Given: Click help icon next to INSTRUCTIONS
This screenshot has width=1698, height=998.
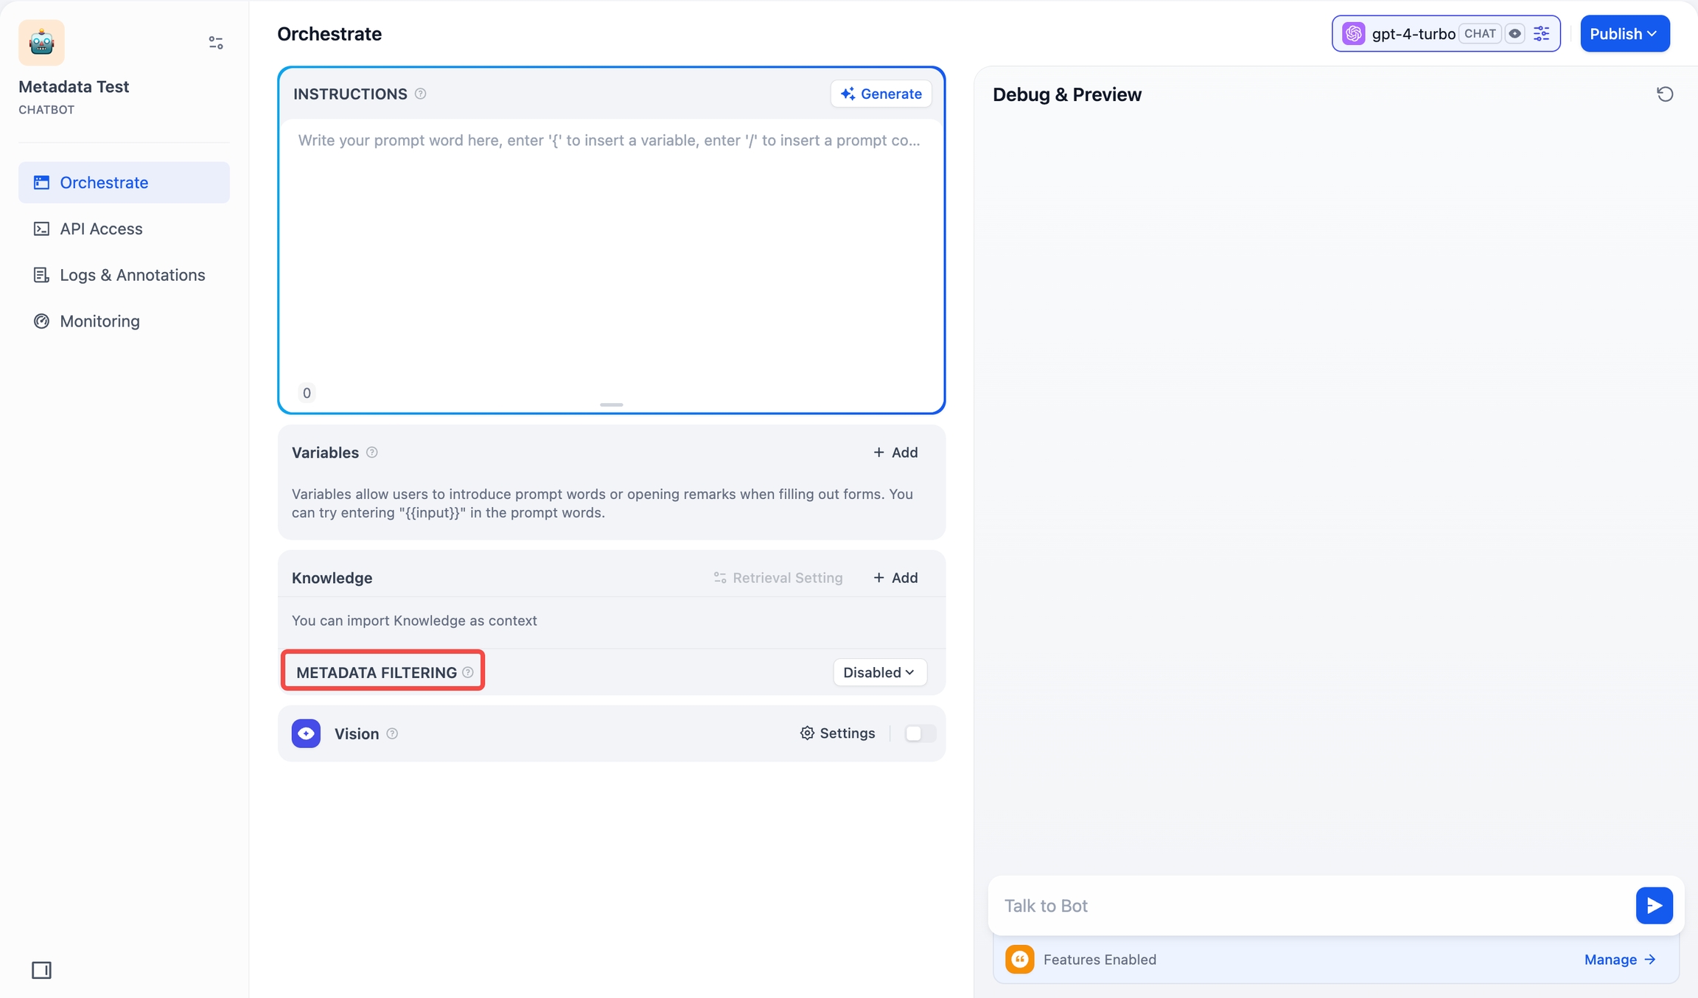Looking at the screenshot, I should (420, 94).
